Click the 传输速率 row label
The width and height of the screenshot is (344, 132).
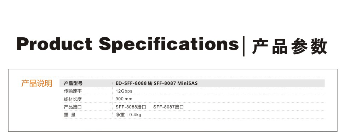point(73,91)
